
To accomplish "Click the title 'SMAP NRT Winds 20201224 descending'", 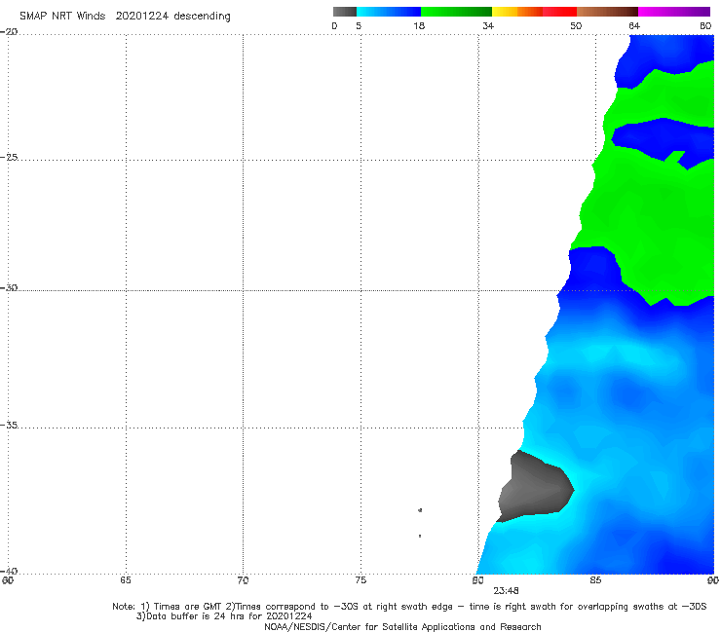I will pyautogui.click(x=125, y=16).
